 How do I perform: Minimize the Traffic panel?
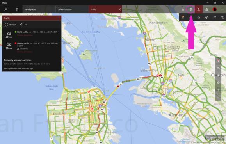pos(59,18)
